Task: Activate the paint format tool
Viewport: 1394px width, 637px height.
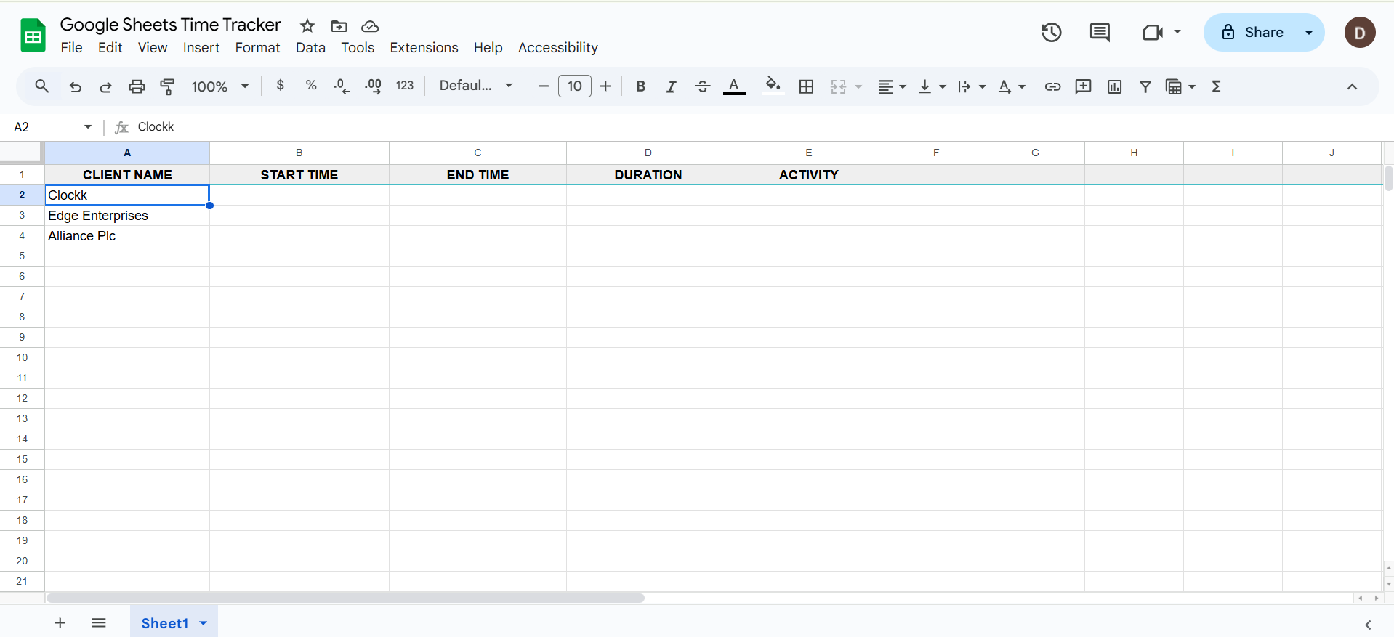Action: 167,86
